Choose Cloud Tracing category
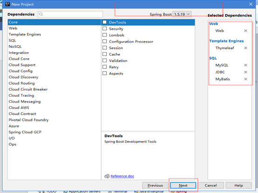258x193 pixels. click(x=54, y=95)
